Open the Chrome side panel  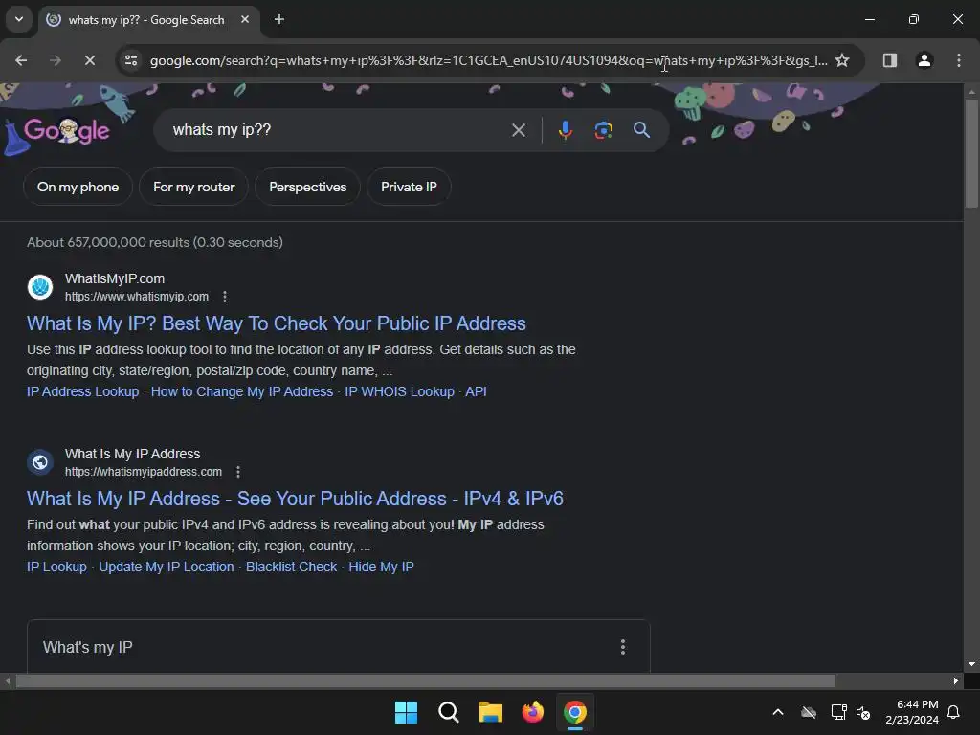[x=889, y=60]
